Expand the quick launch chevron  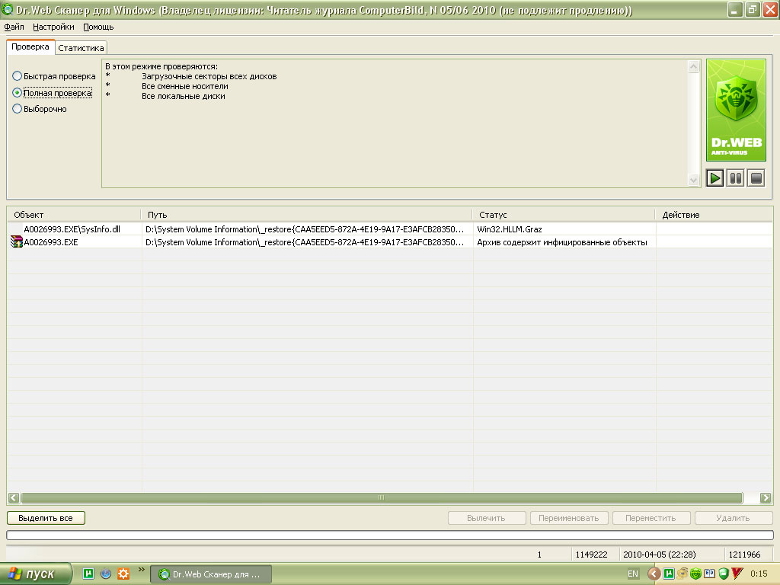coord(141,569)
